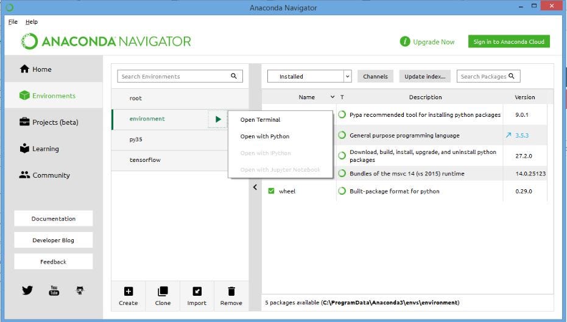Open the GitHub octocat icon link
Screen dimensions: 567x322
80,290
